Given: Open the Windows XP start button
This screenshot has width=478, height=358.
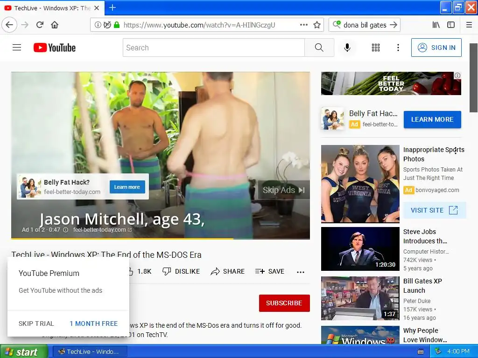Looking at the screenshot, I should (24, 351).
